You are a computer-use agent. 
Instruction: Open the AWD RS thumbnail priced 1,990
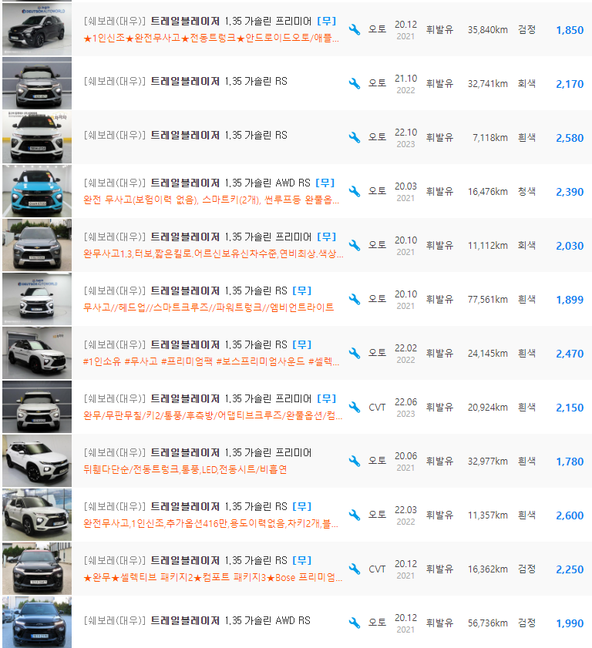point(37,622)
